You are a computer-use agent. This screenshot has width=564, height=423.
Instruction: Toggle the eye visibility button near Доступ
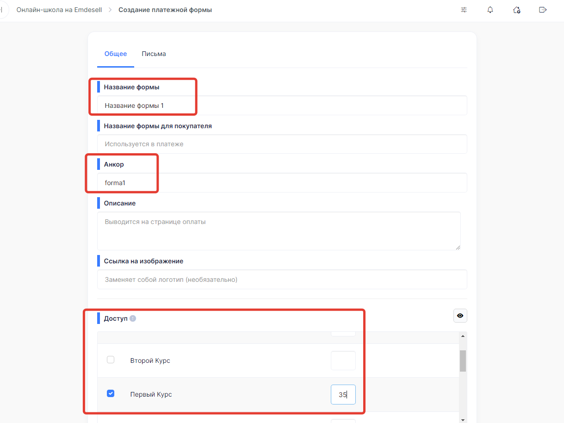(460, 316)
